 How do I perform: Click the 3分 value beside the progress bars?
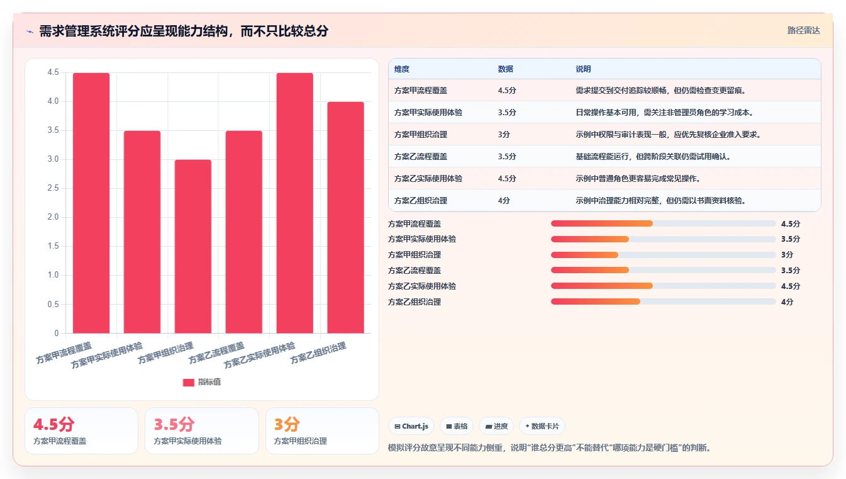pyautogui.click(x=788, y=255)
